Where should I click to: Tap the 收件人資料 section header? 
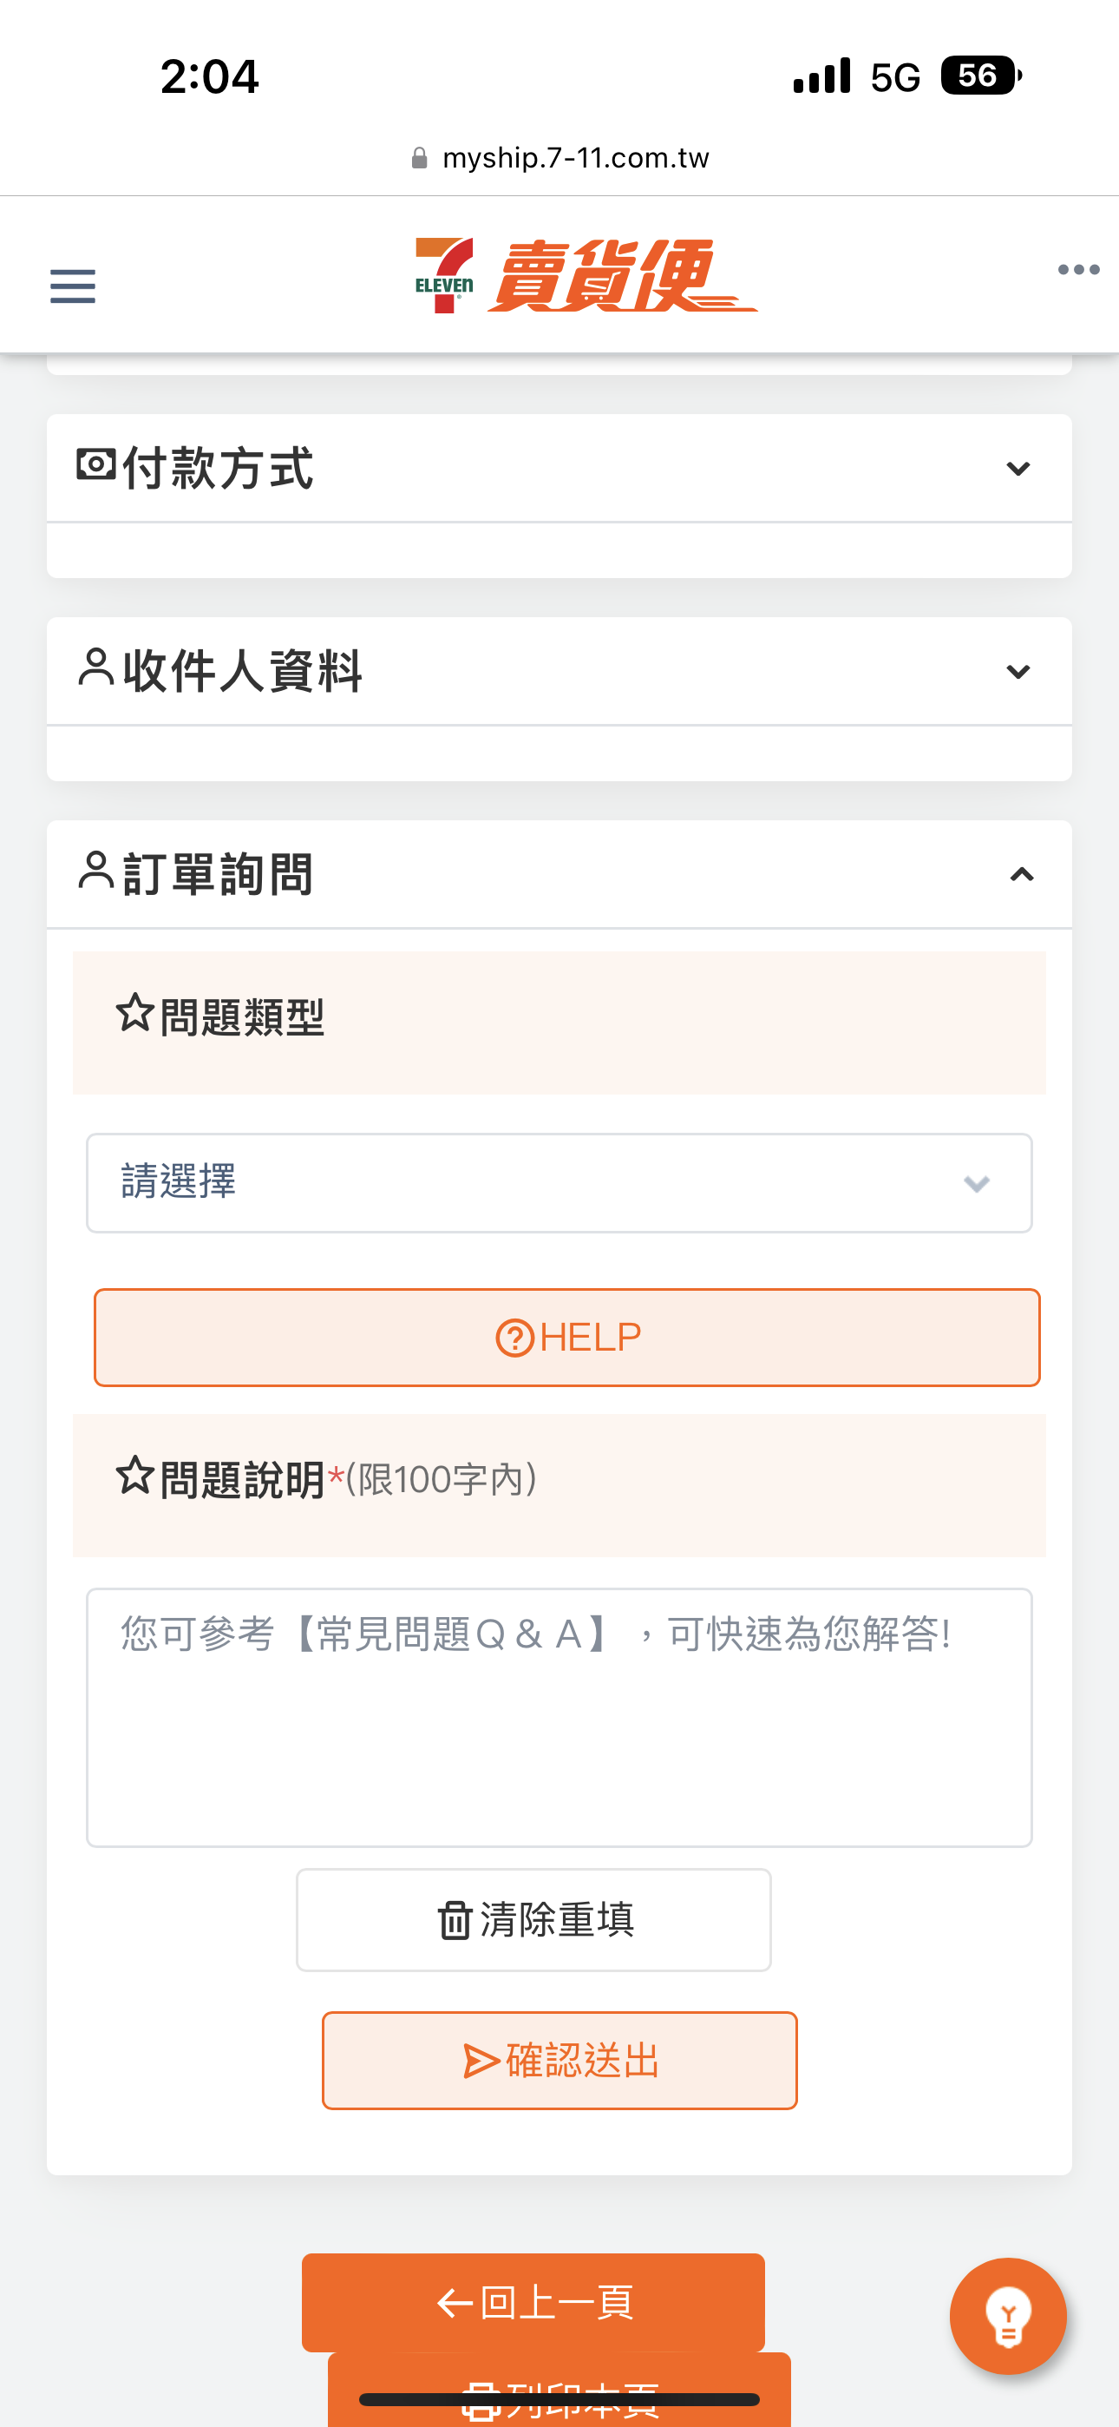[559, 671]
